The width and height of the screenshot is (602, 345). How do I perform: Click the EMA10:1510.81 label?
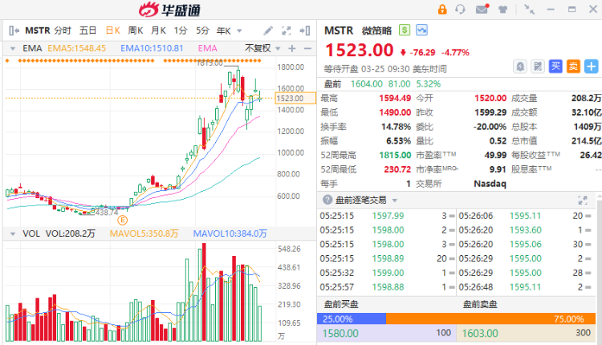(x=152, y=48)
